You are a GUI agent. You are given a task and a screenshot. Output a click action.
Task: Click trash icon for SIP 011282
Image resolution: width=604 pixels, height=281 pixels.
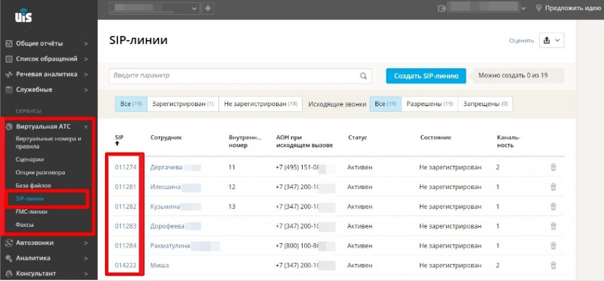[x=553, y=207]
